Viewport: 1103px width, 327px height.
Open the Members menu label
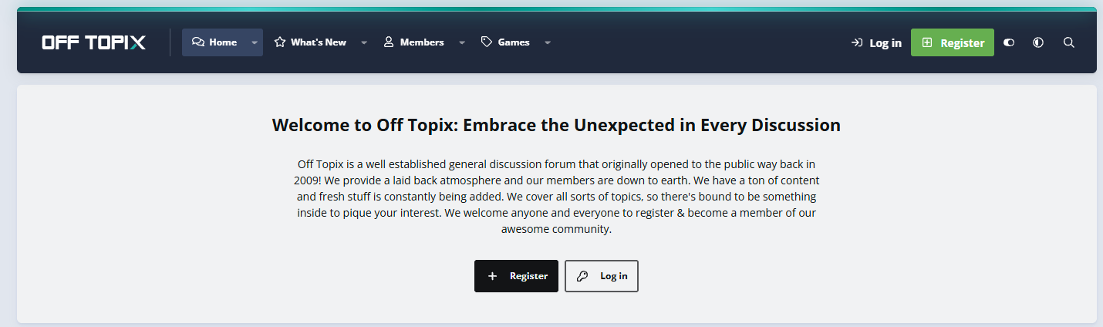tap(422, 42)
